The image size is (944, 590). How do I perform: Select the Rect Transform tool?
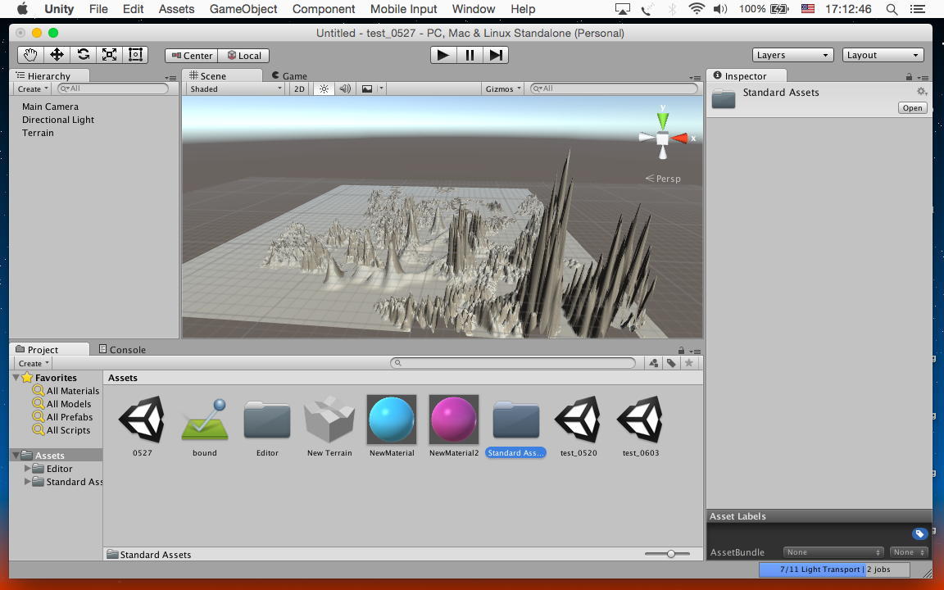pos(135,55)
